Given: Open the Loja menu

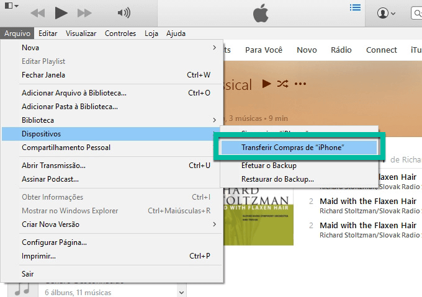Looking at the screenshot, I should click(x=151, y=33).
